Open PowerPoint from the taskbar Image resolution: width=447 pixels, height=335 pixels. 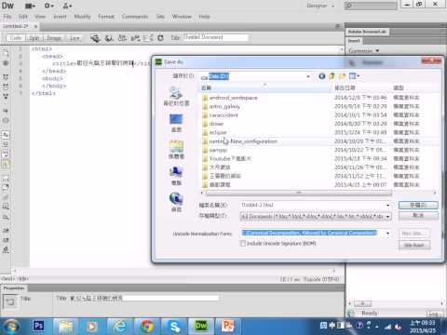pyautogui.click(x=227, y=326)
